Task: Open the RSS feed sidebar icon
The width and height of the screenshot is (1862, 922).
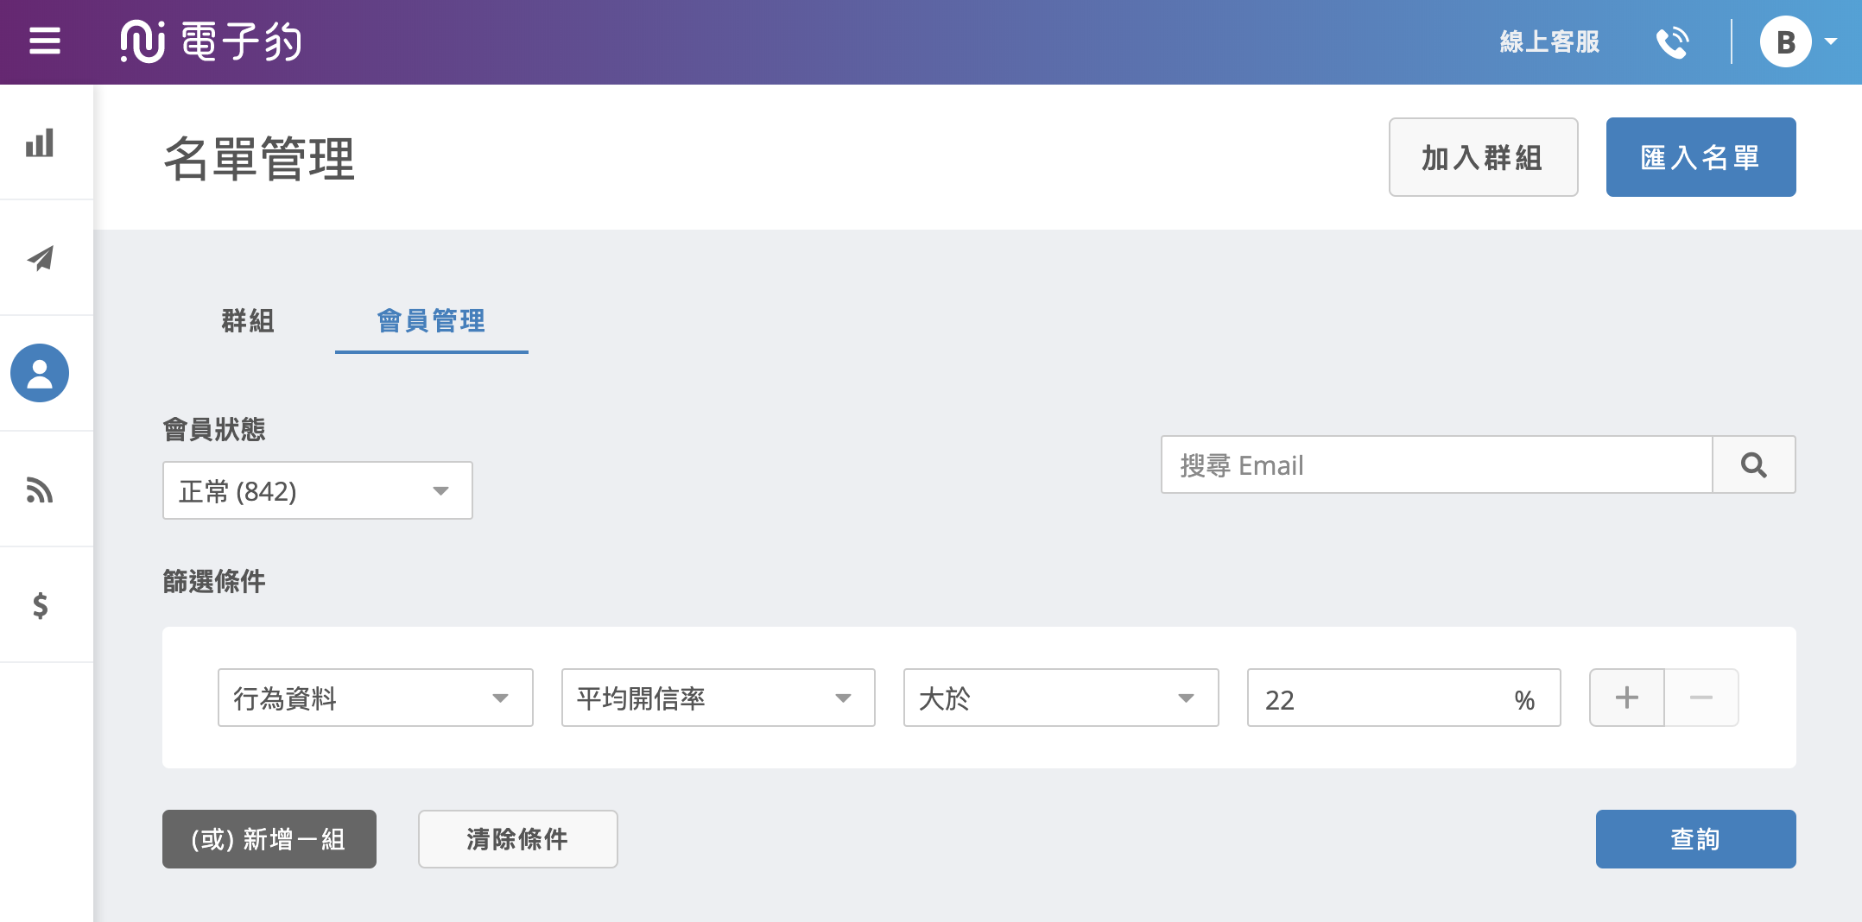Action: tap(40, 489)
